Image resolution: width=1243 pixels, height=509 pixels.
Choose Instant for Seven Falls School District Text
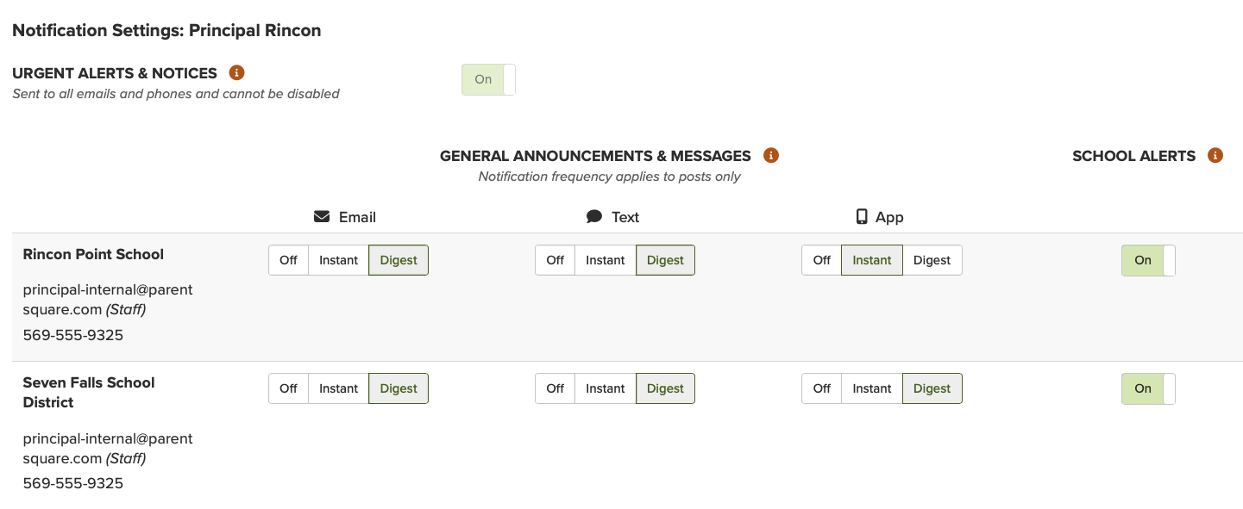click(x=605, y=388)
